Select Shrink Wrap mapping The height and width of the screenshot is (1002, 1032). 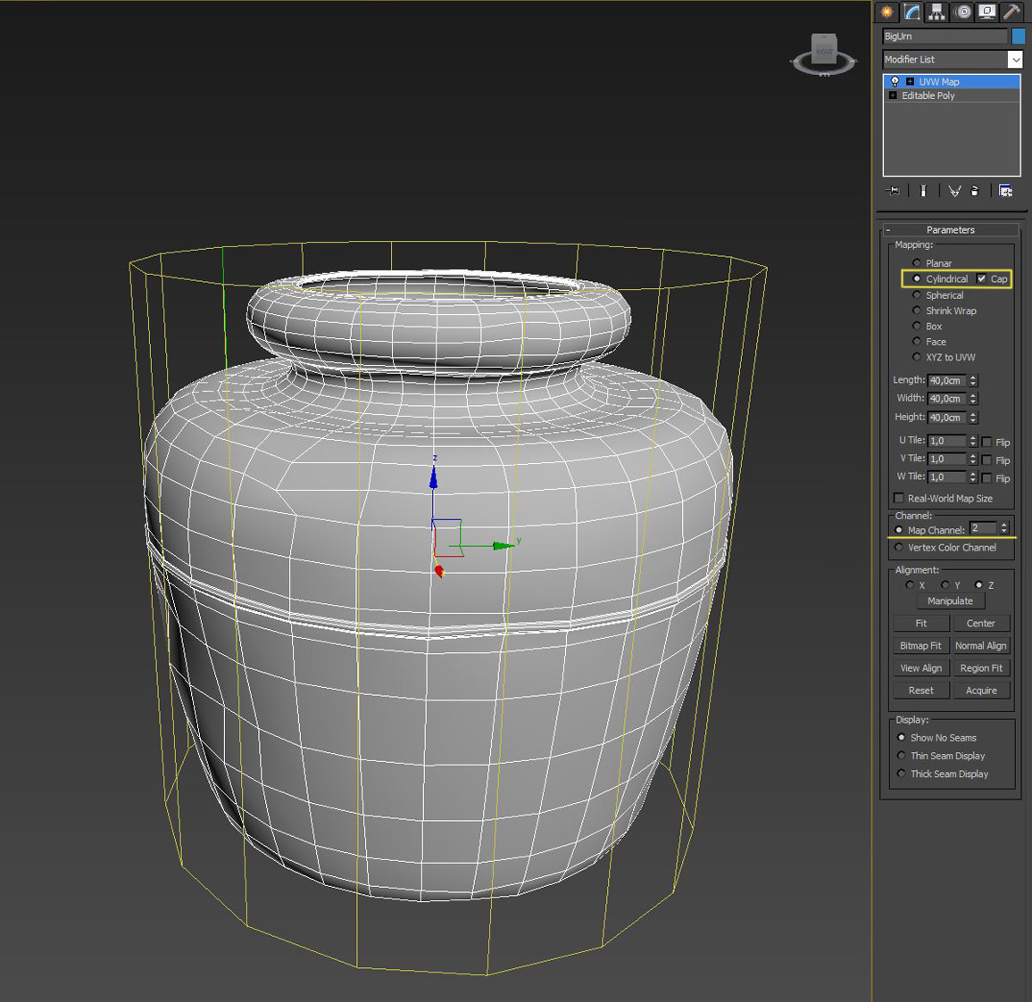916,311
